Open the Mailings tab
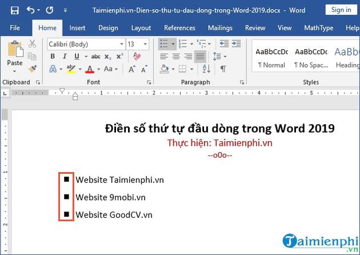 (x=220, y=28)
